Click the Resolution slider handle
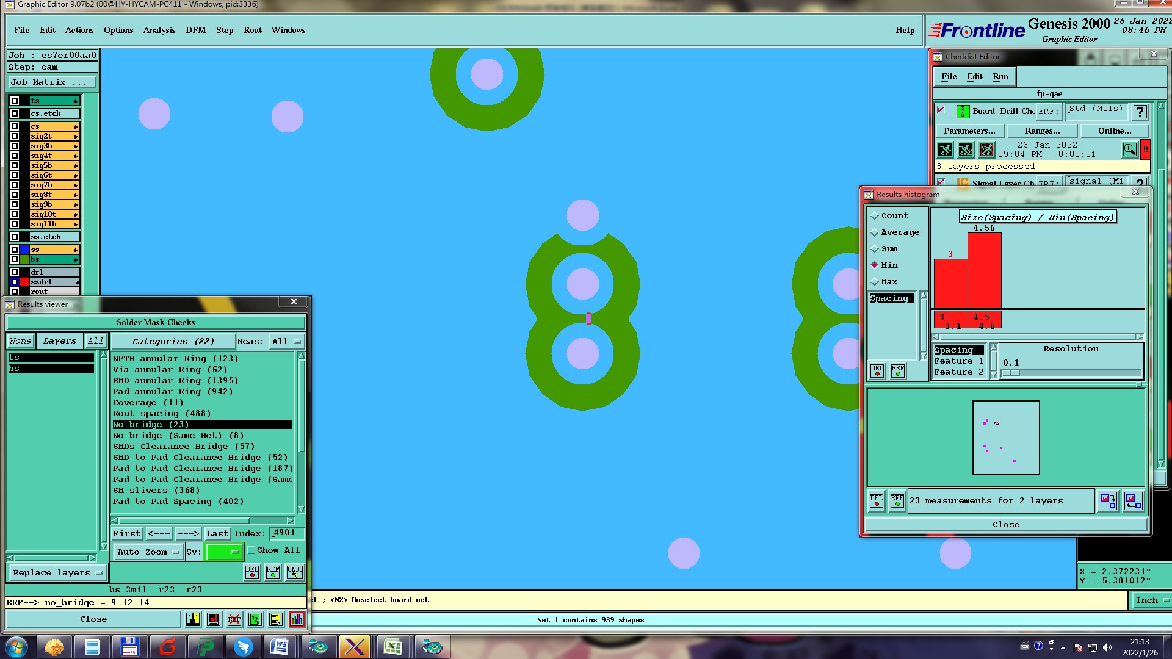The image size is (1172, 659). coord(1011,373)
